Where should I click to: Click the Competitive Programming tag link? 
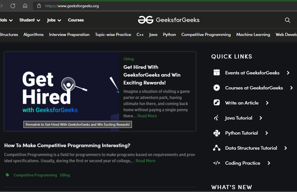point(35,175)
